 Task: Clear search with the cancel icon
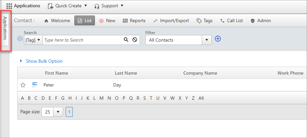click(135, 40)
